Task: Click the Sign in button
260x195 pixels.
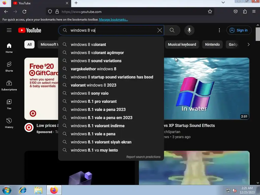Action: pos(239,30)
